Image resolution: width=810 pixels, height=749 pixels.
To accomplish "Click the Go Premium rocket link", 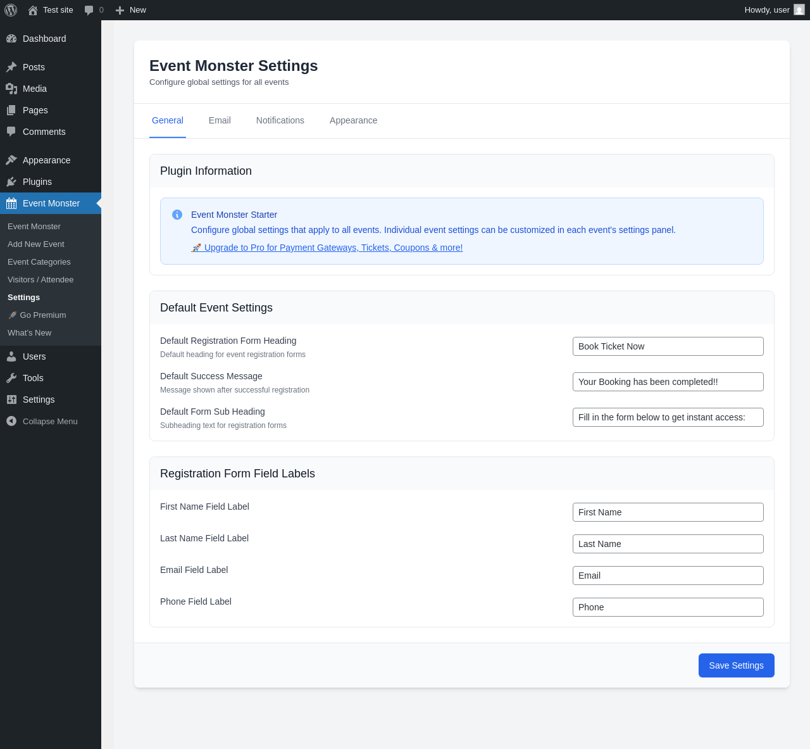I will click(37, 315).
